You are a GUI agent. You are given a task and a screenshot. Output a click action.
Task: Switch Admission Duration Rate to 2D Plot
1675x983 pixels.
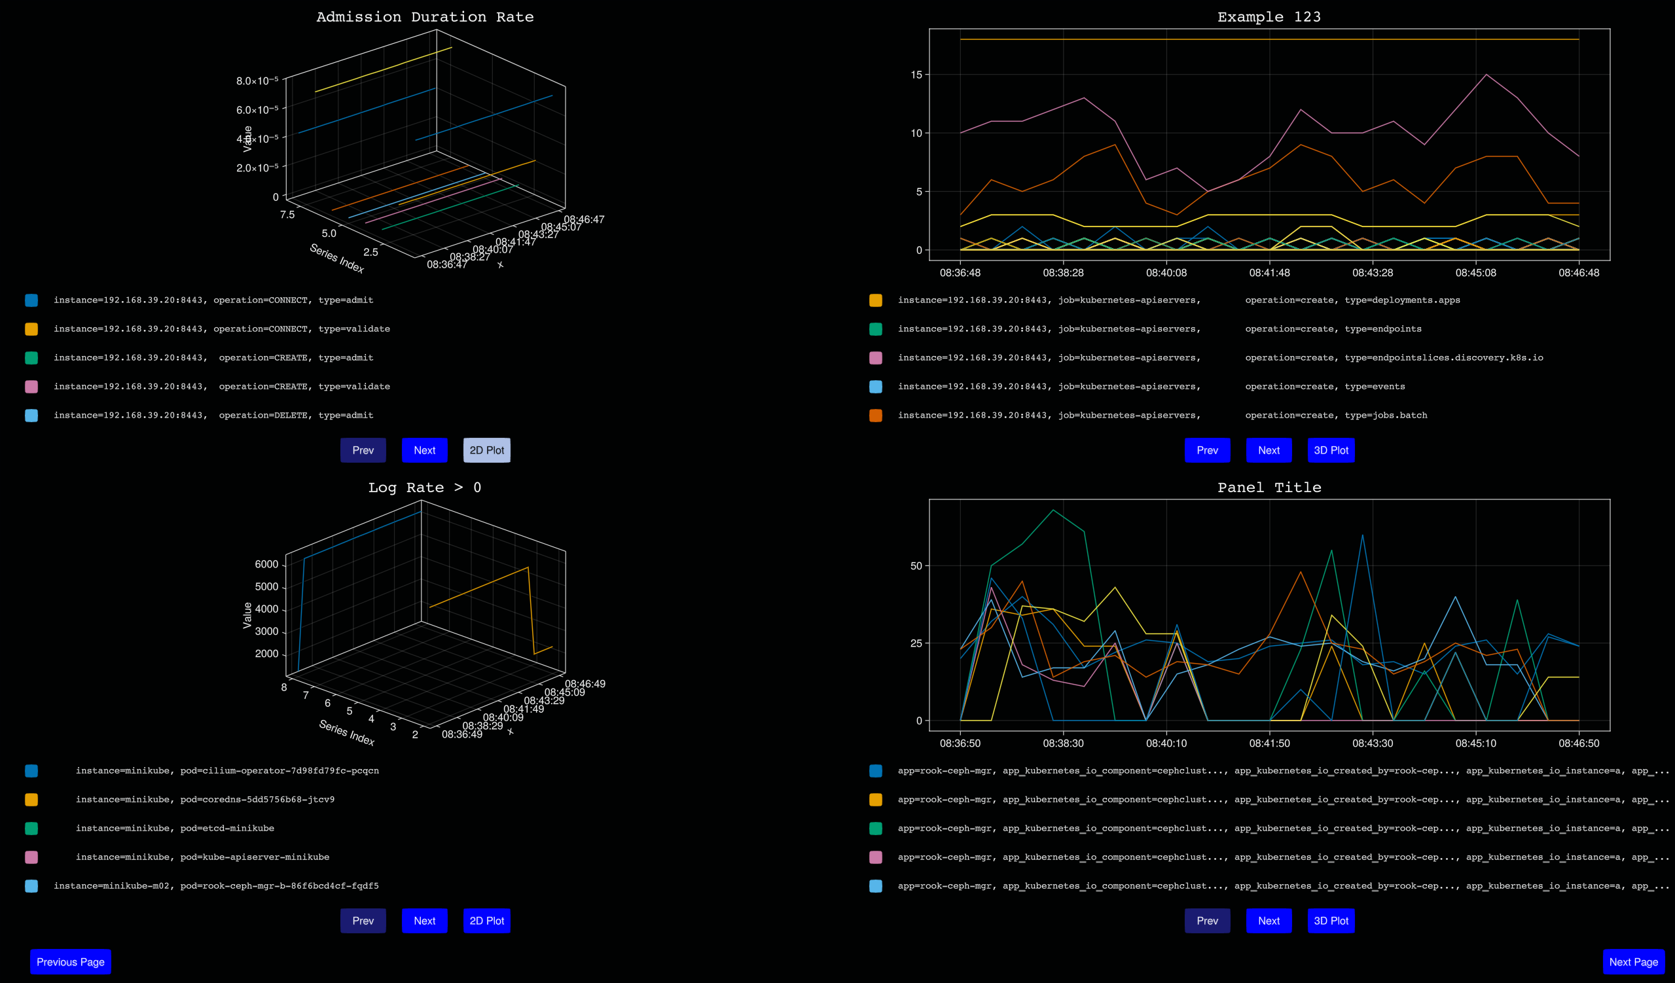[486, 450]
